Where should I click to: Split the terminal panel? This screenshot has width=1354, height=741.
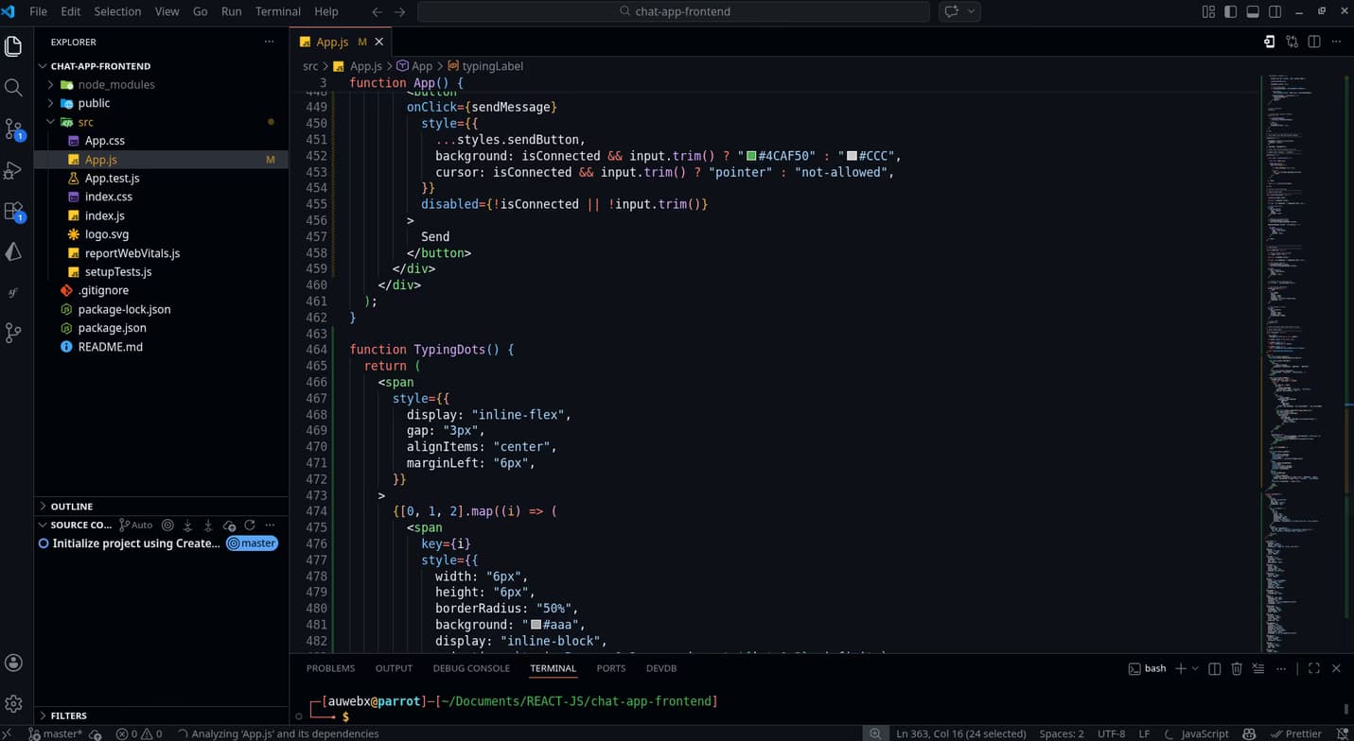tap(1215, 668)
